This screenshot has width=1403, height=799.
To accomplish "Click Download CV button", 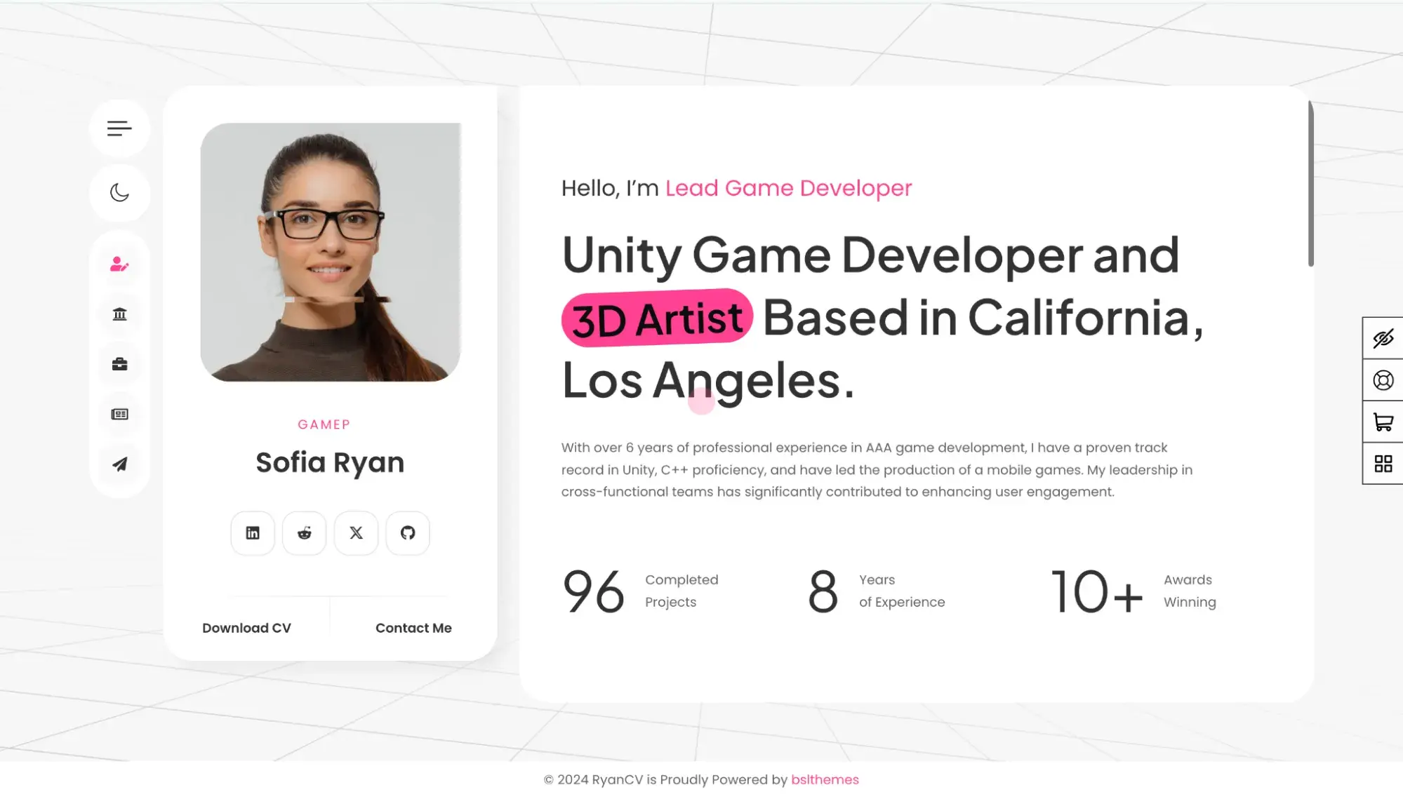I will tap(246, 628).
